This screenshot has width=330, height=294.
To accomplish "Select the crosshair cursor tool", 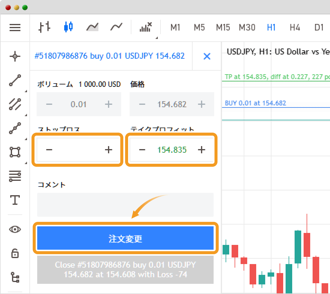I will click(x=15, y=56).
